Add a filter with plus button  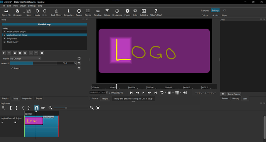pos(4,53)
